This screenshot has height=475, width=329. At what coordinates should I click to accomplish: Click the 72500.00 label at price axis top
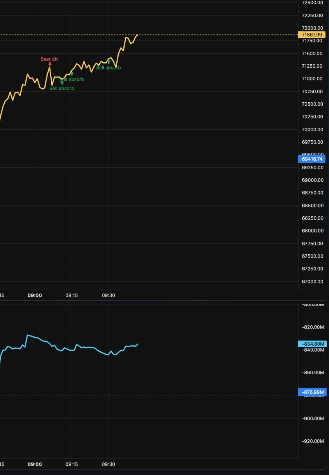tap(313, 3)
